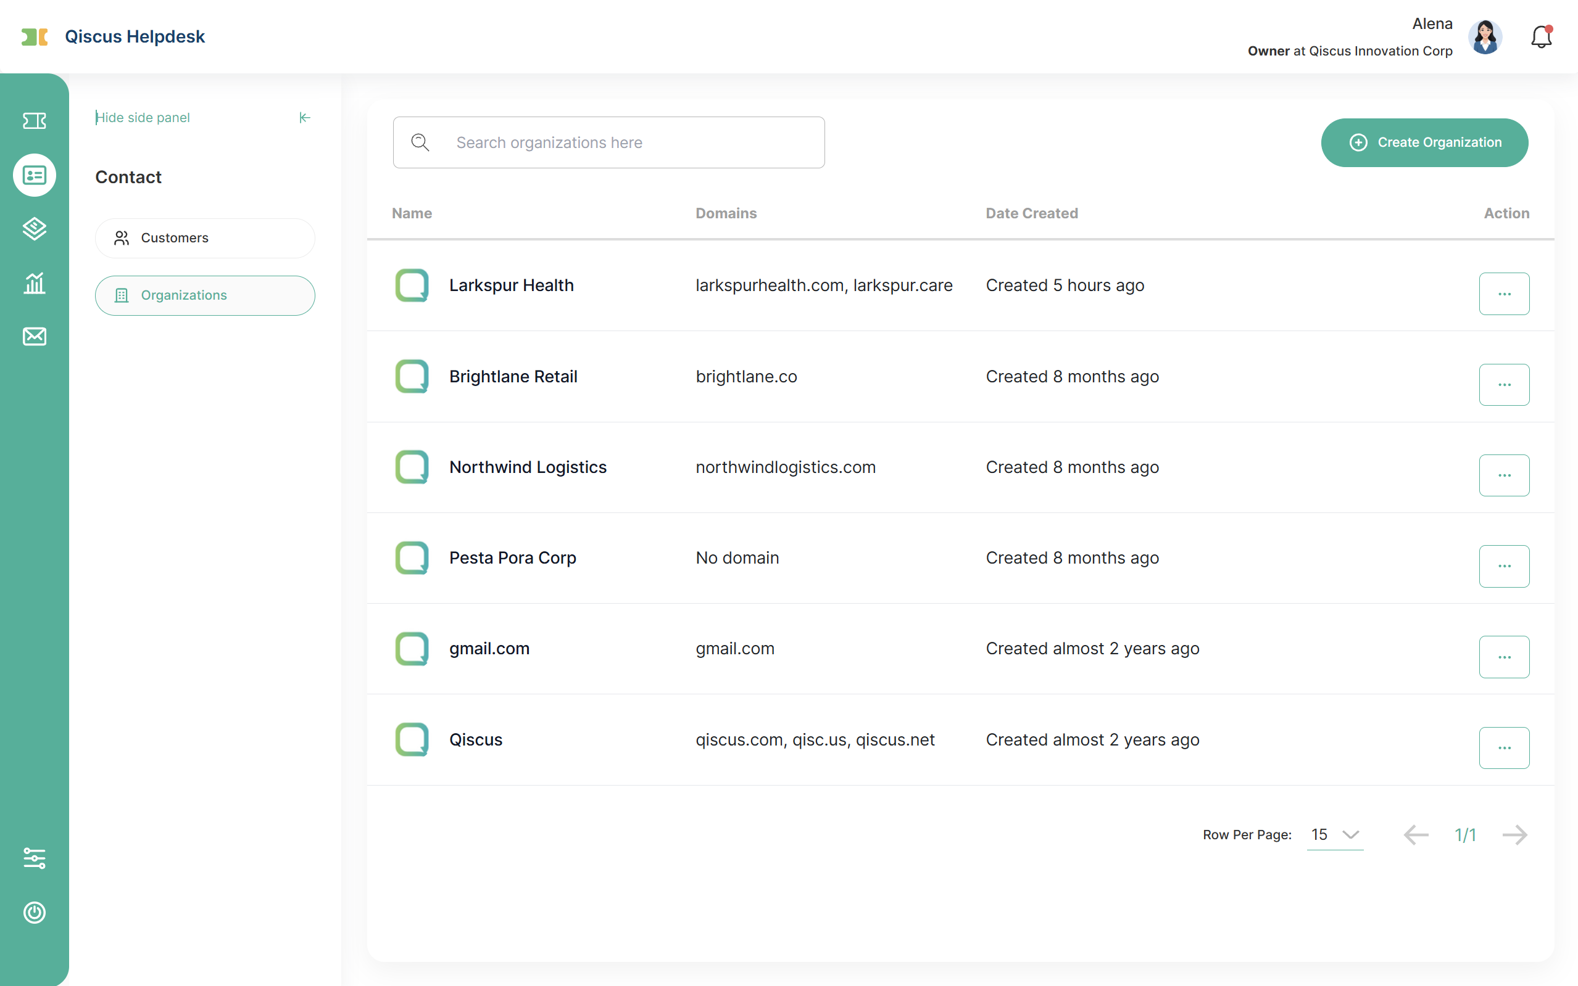Click No domain cell
1578x986 pixels.
[737, 558]
